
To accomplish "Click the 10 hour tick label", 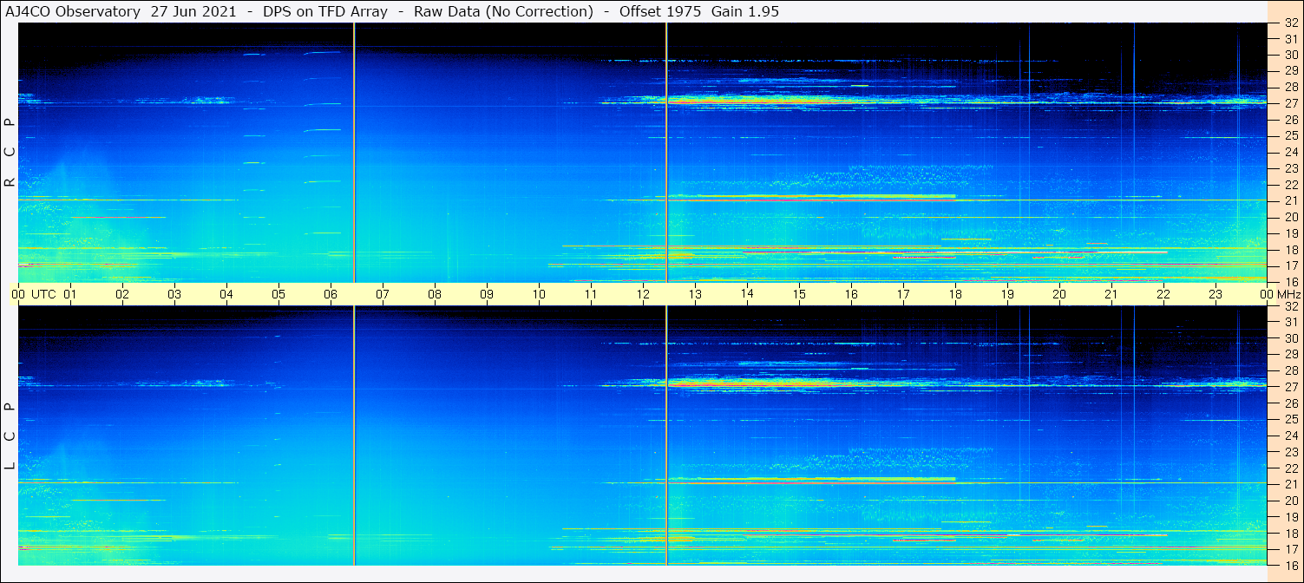I will [539, 294].
